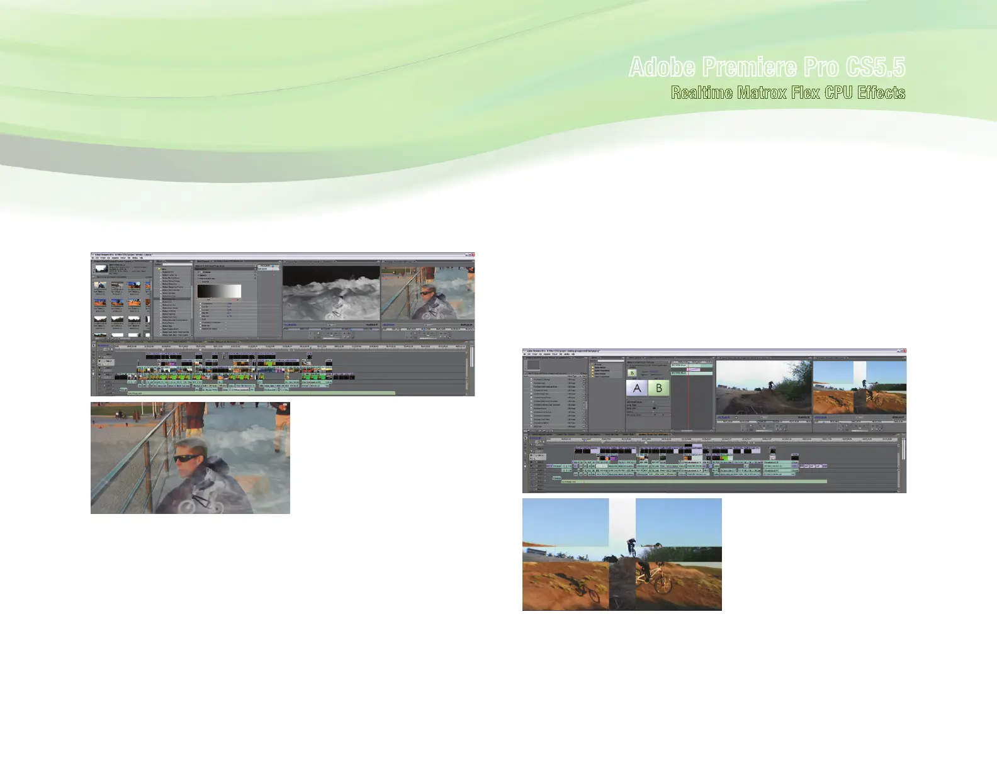Click grayscale gradient preview in left Effect Controls
The width and height of the screenshot is (997, 770).
pyautogui.click(x=219, y=291)
